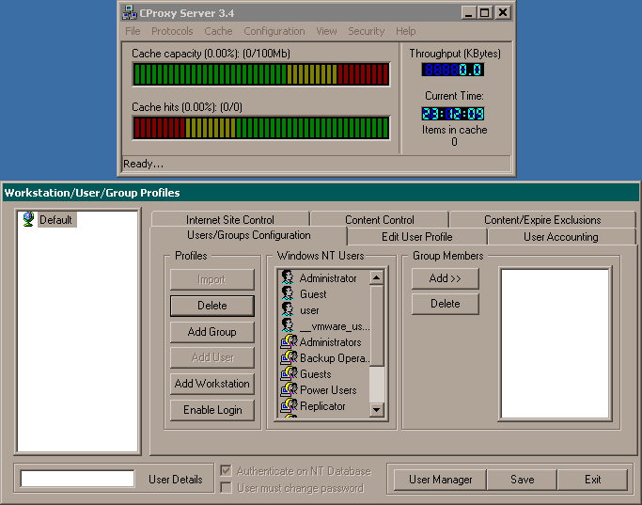This screenshot has width=642, height=505.
Task: Switch to Content Control tab
Action: (380, 220)
